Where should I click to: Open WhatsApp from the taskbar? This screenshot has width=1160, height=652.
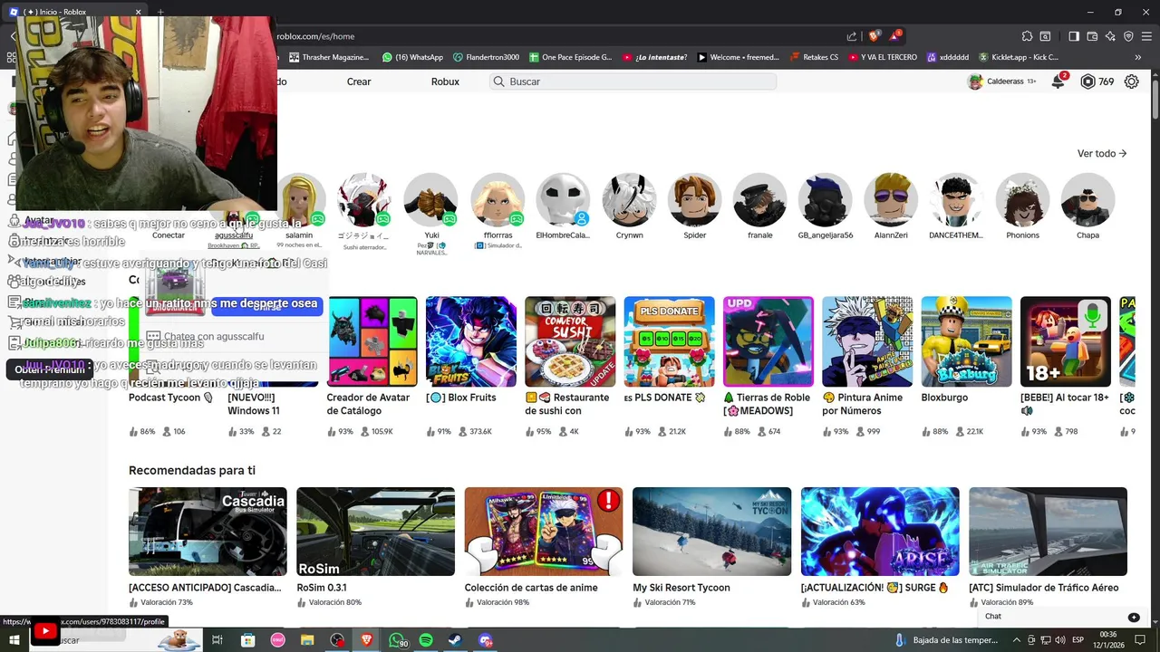397,640
